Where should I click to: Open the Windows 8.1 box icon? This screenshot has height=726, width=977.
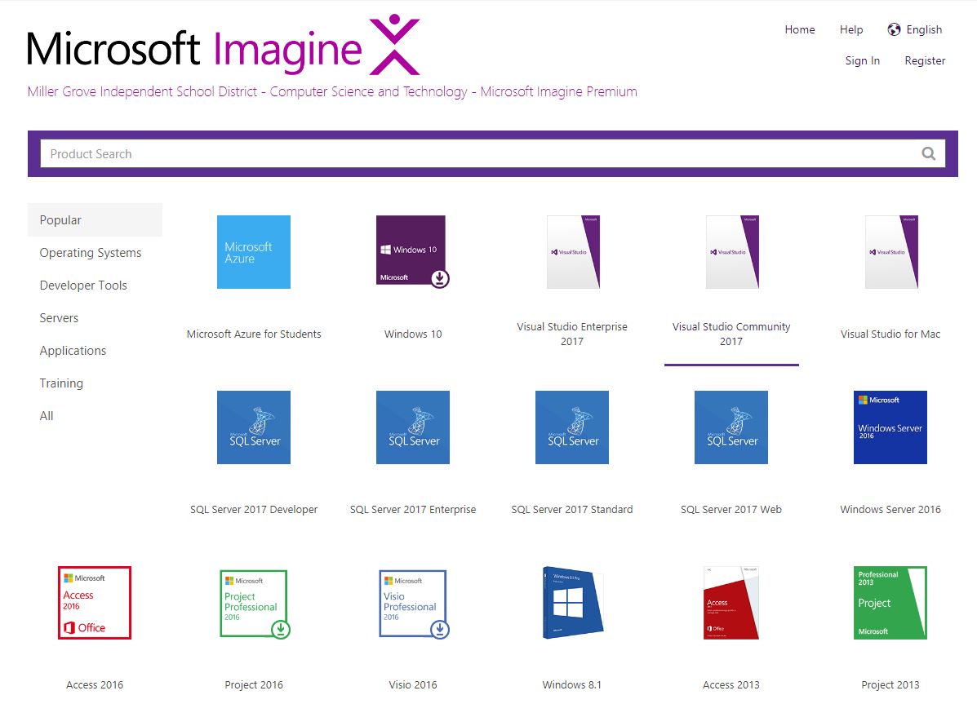pyautogui.click(x=573, y=603)
